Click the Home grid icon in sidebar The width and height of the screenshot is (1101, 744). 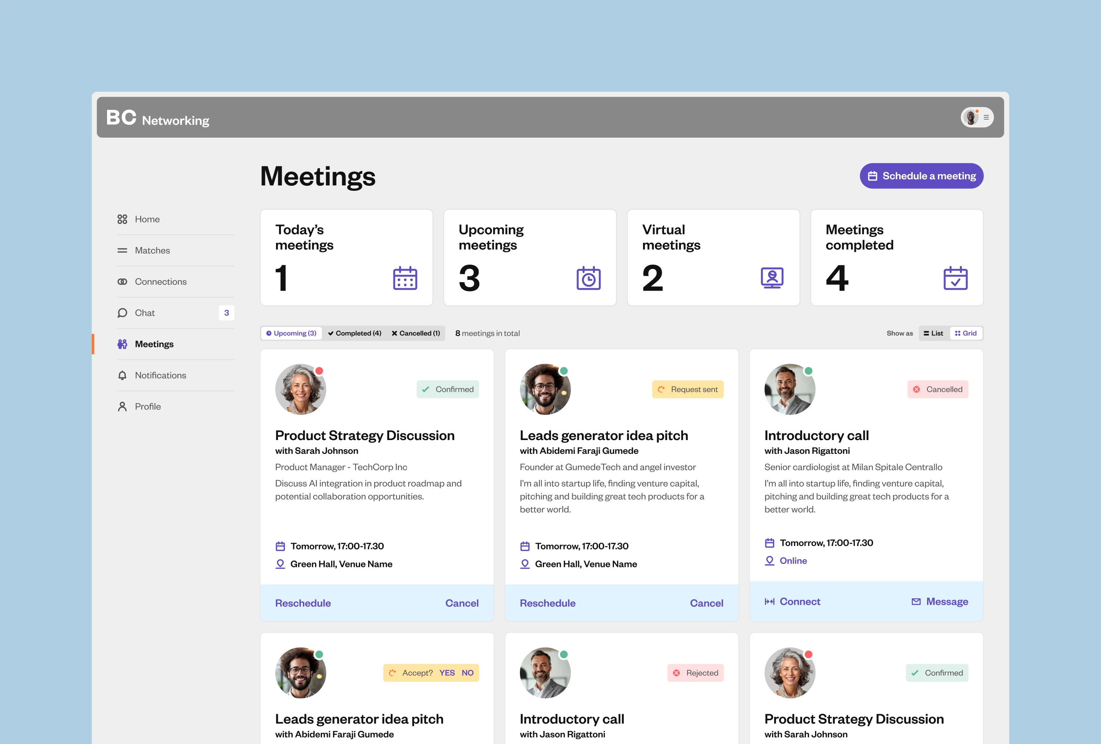[x=122, y=219]
